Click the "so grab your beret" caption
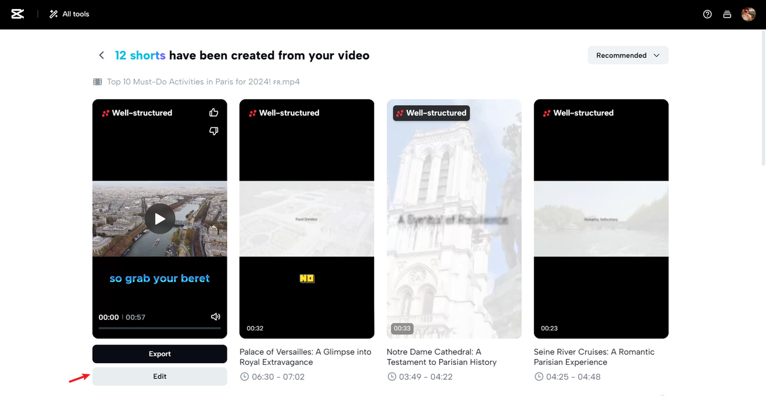Screen dimensions: 766x396 (160, 278)
